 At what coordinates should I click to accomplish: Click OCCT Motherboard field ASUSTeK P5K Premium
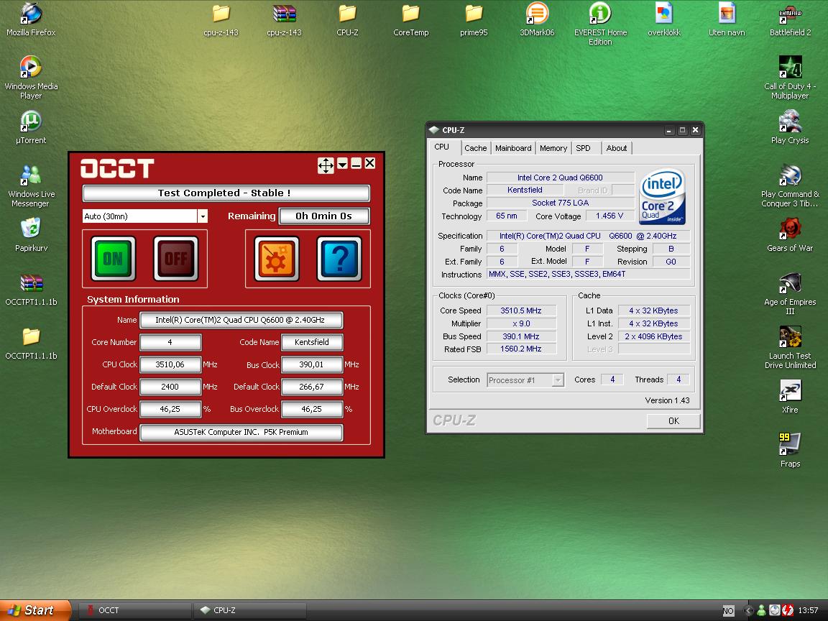pos(241,432)
